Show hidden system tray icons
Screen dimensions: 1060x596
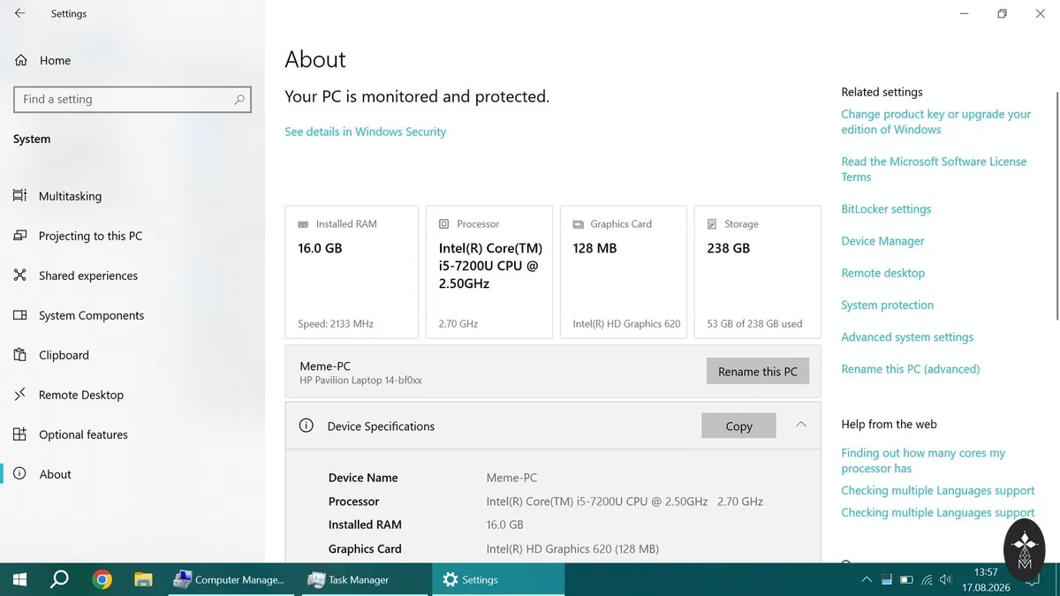867,580
